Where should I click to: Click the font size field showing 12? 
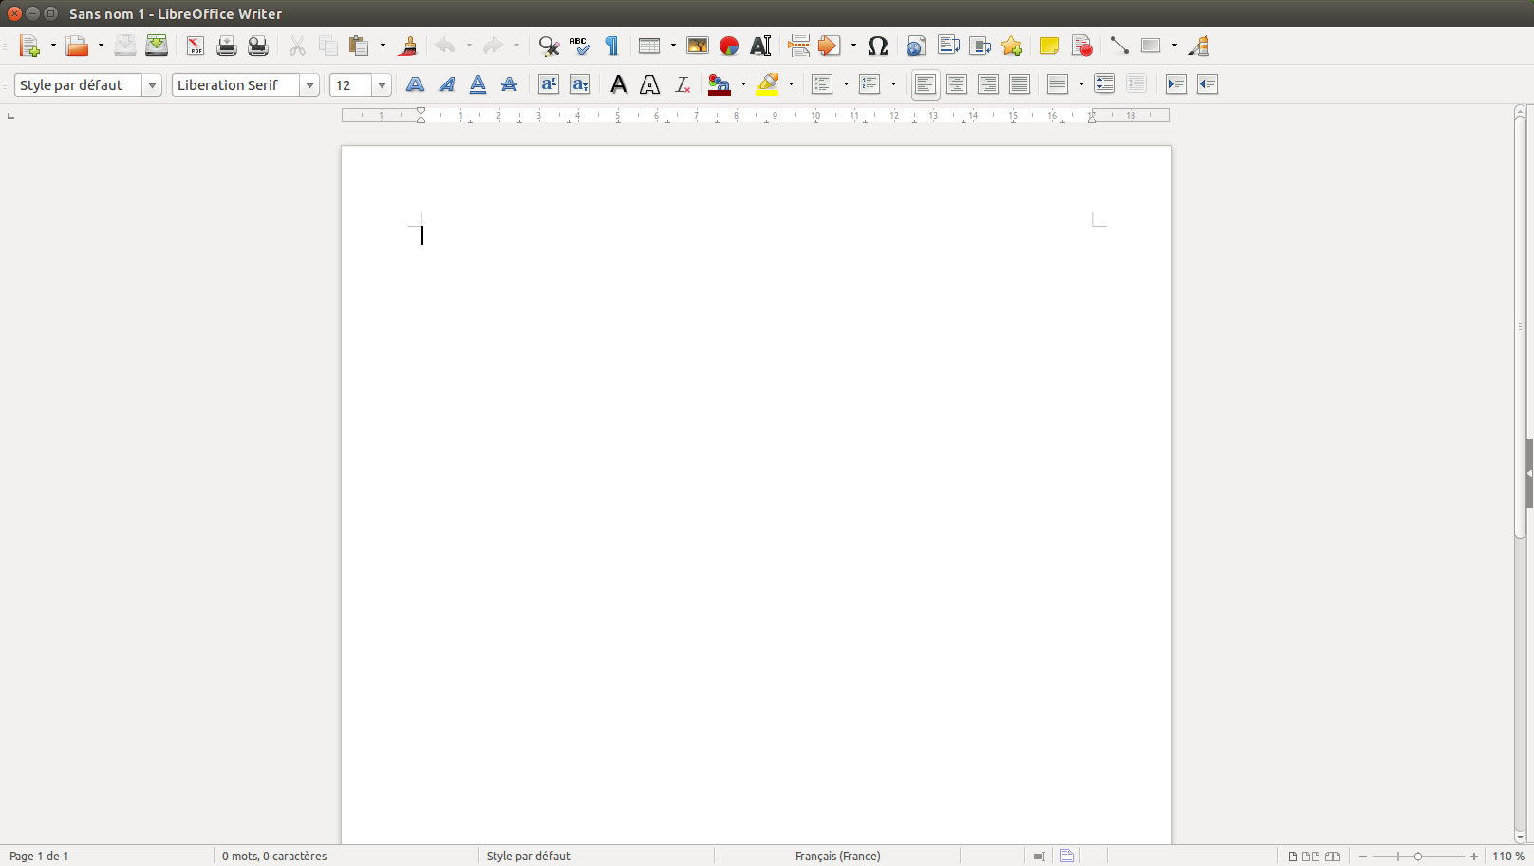350,85
